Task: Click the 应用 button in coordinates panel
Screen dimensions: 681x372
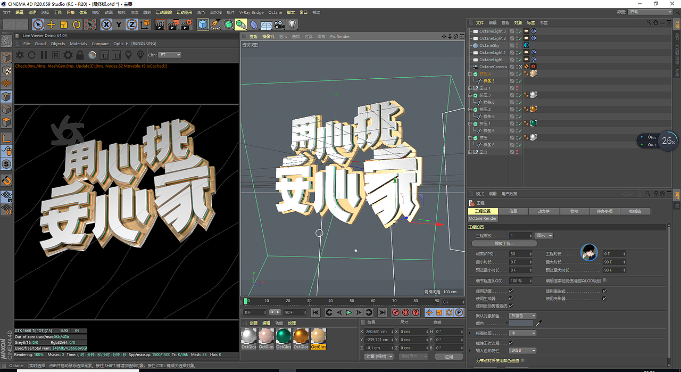Action: coord(450,357)
